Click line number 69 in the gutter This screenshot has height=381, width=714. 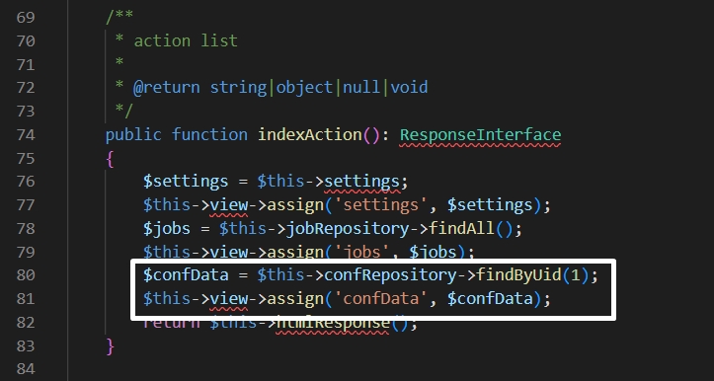pyautogui.click(x=26, y=18)
